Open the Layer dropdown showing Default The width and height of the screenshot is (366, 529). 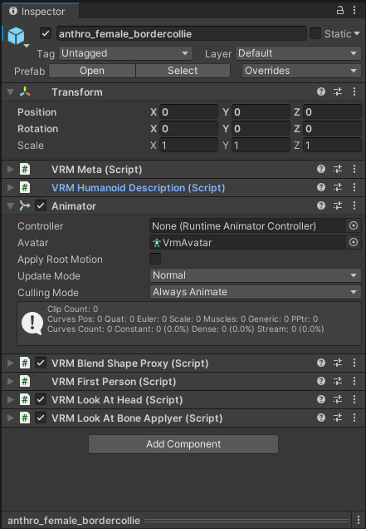point(298,53)
